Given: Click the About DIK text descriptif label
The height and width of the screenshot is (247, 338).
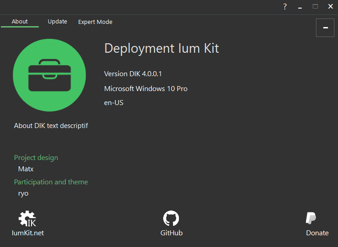Looking at the screenshot, I should (x=51, y=126).
